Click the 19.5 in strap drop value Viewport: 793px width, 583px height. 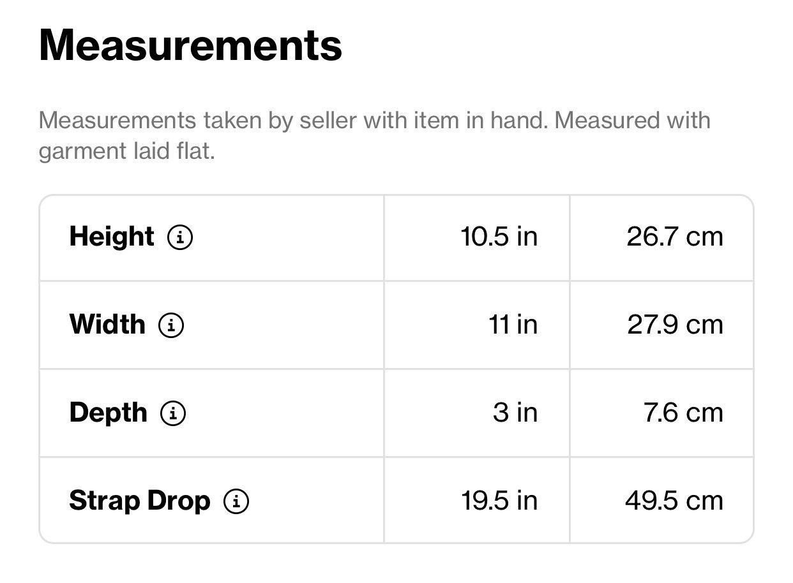point(500,501)
